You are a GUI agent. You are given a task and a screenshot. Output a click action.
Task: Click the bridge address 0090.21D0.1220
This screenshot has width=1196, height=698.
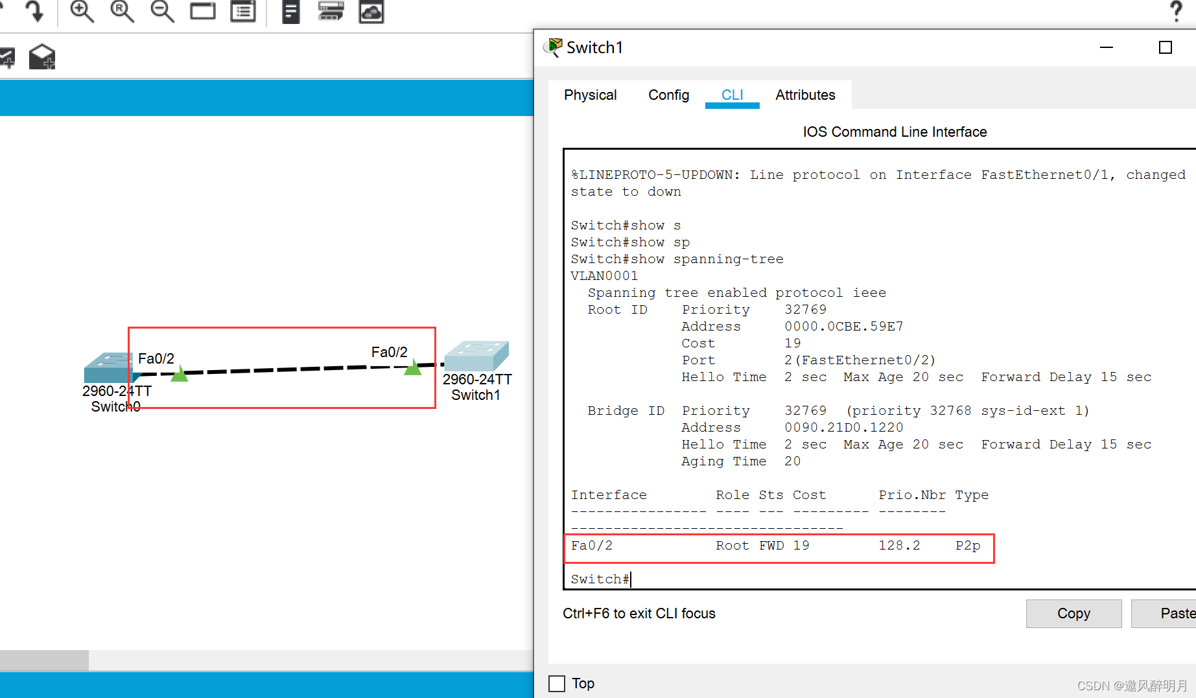843,427
